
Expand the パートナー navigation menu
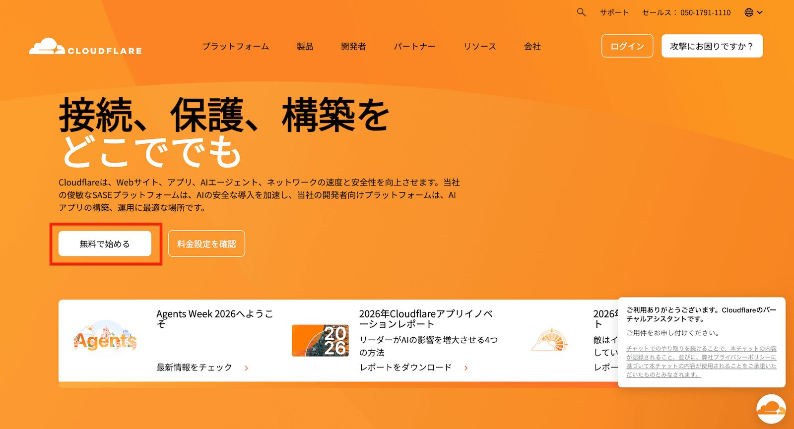[x=414, y=46]
